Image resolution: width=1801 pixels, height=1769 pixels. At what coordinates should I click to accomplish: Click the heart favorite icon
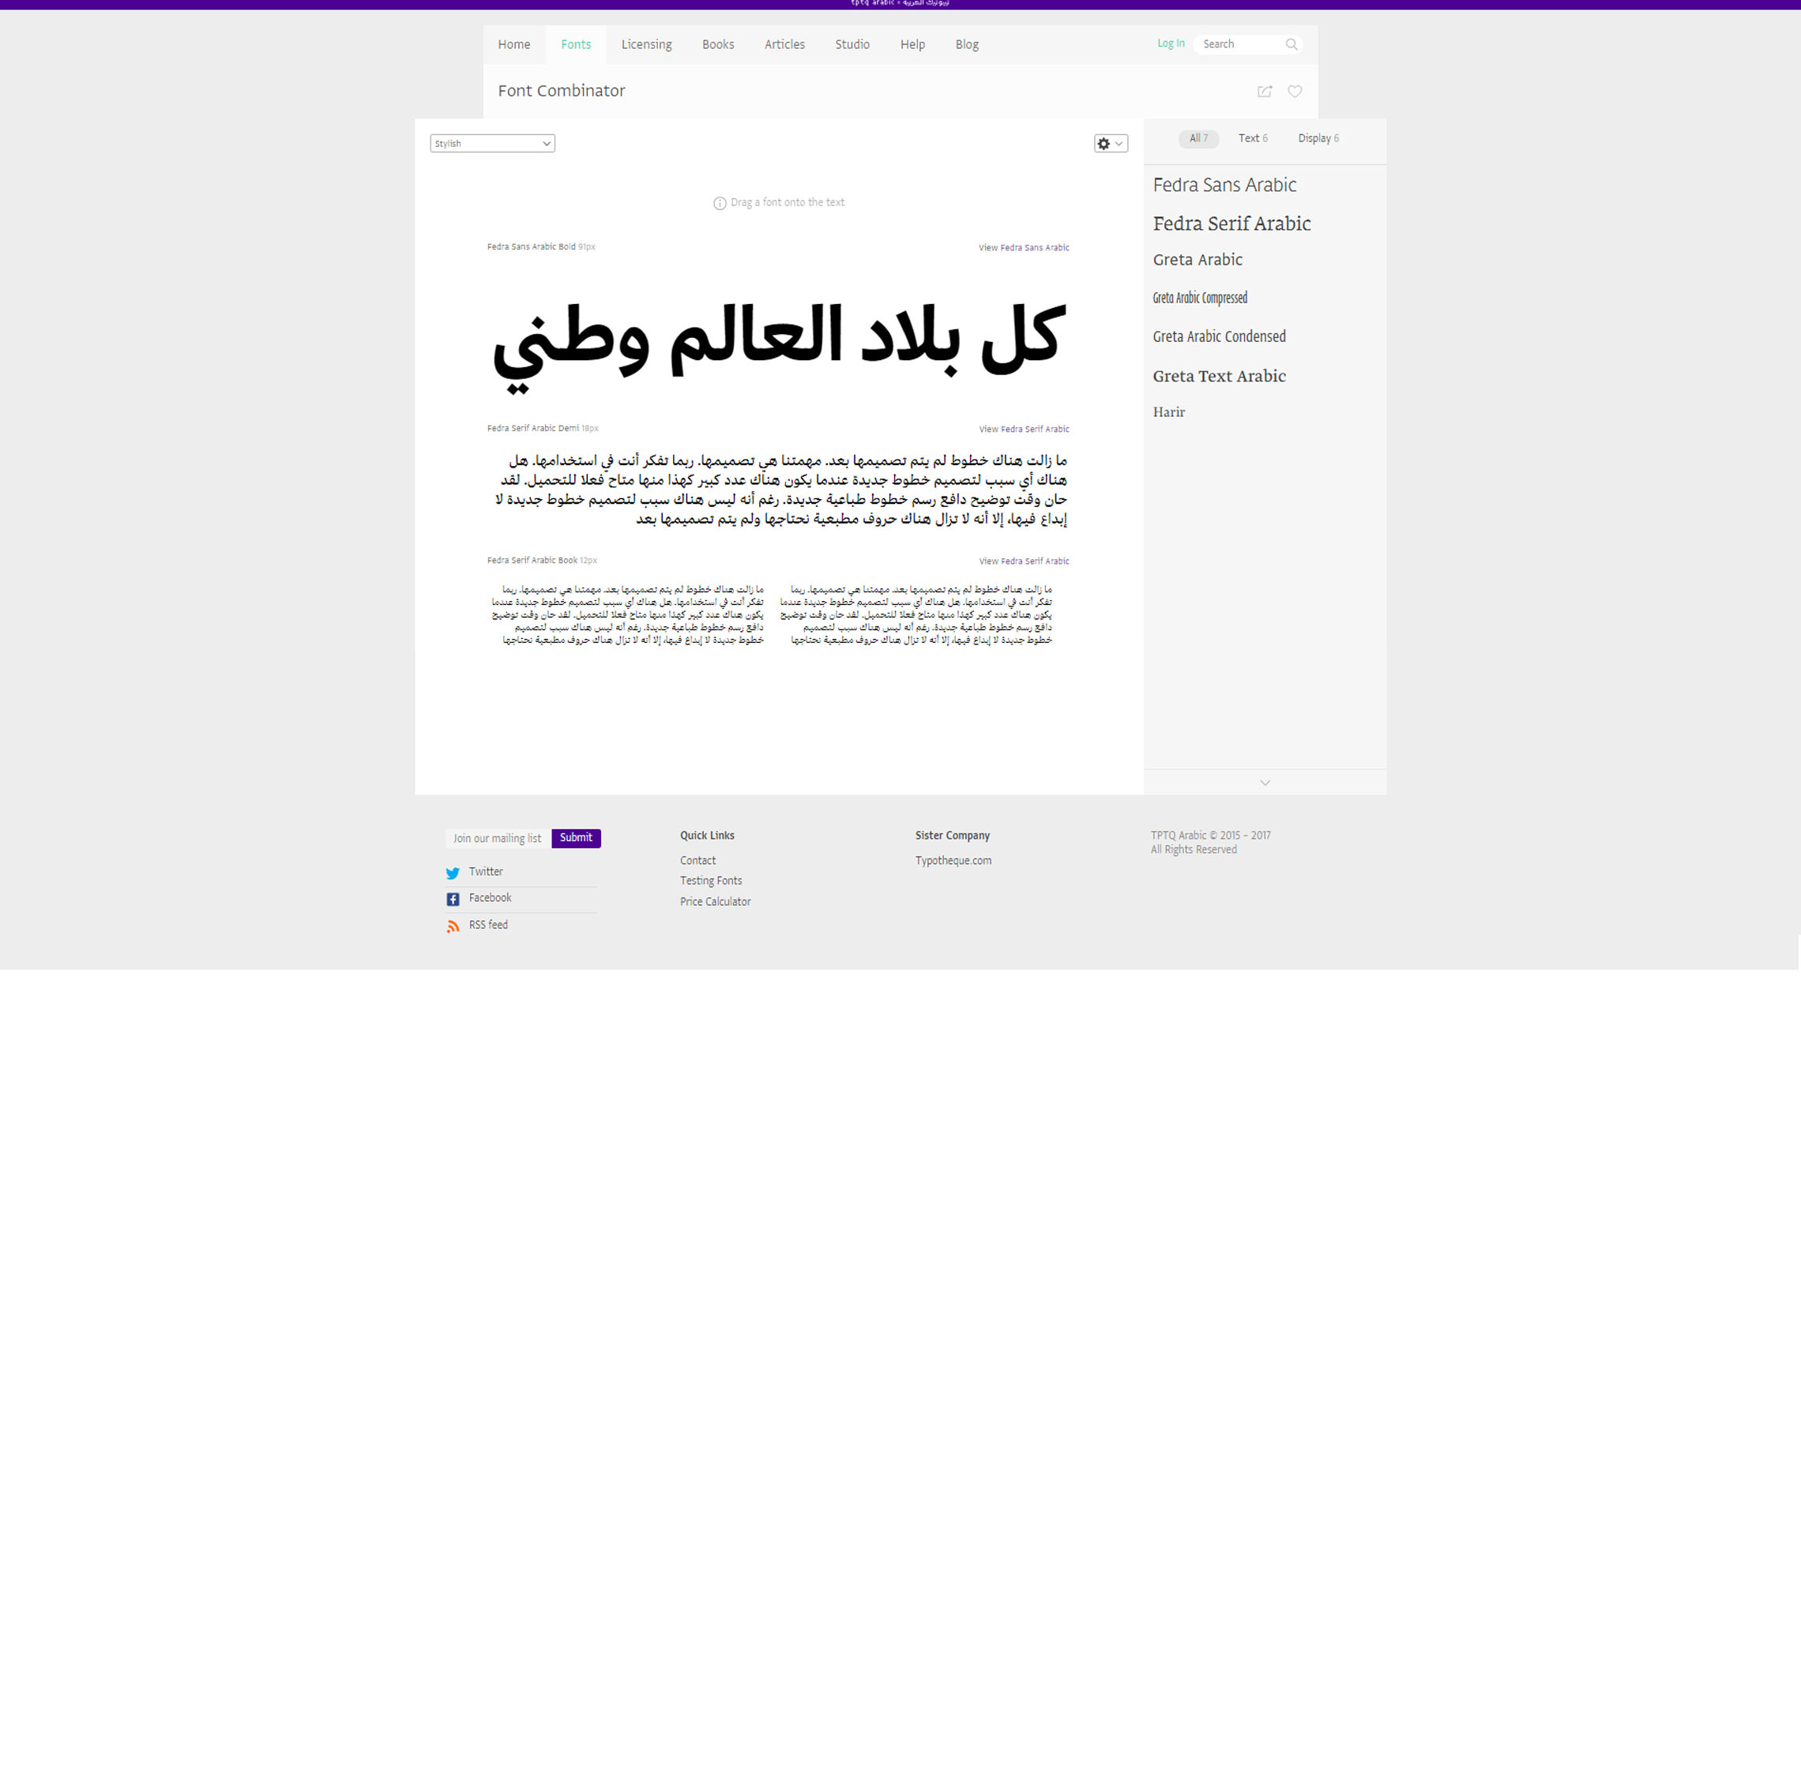(1295, 91)
